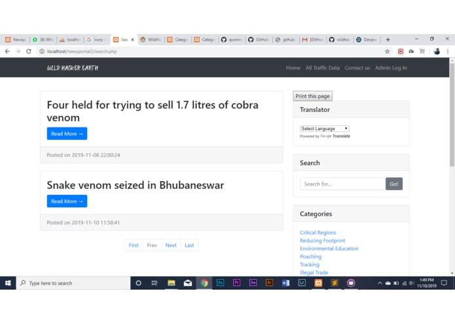455x323 pixels.
Task: Click the Wild Hacker Earth logo
Action: tap(73, 68)
